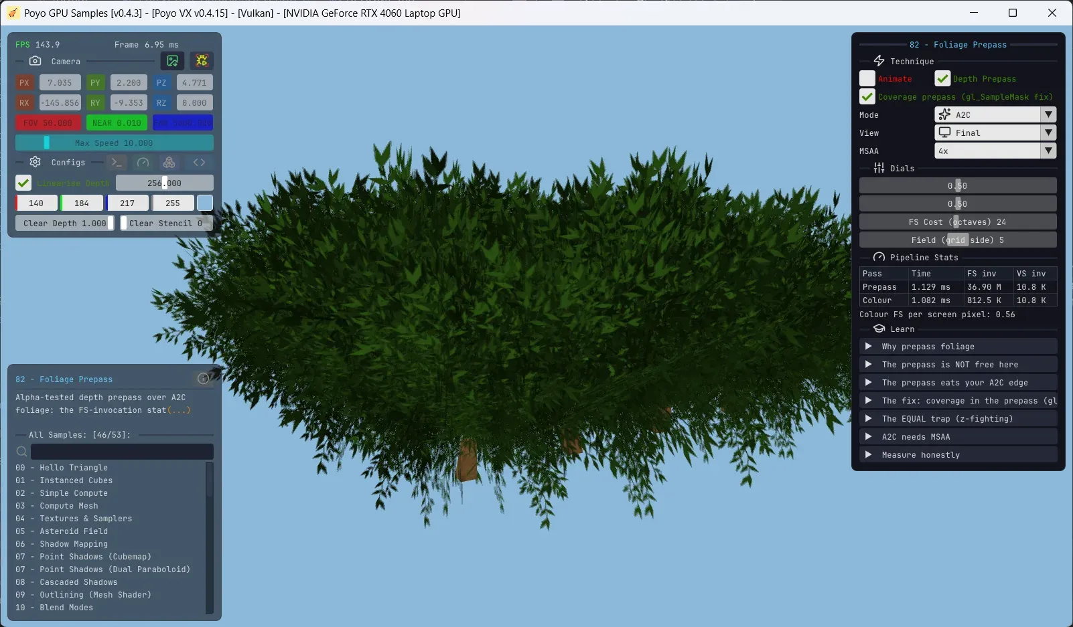Toggle the Animate checkbox
The height and width of the screenshot is (627, 1073).
coord(867,78)
